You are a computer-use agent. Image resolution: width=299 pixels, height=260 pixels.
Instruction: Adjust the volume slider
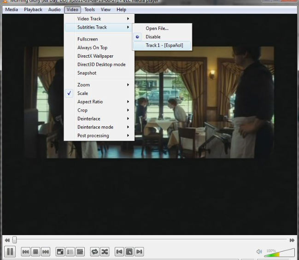point(279,253)
